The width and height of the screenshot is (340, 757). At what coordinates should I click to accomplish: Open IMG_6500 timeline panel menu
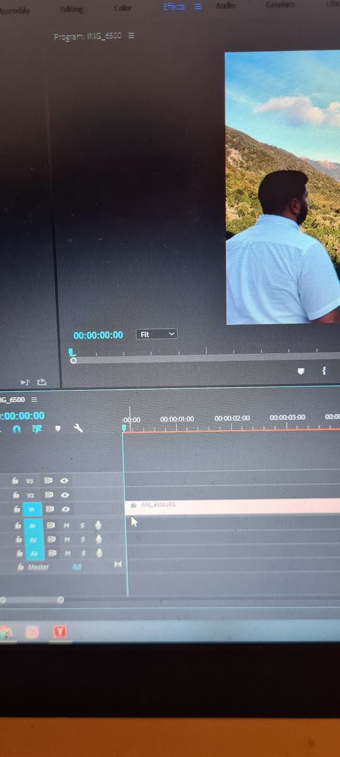click(x=34, y=400)
